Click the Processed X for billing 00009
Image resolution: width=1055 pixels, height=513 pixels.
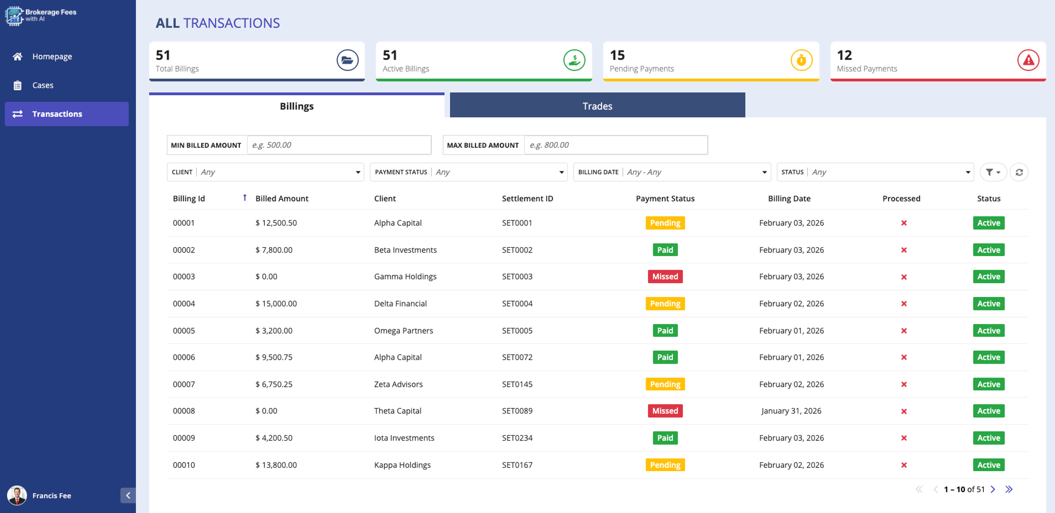click(904, 438)
